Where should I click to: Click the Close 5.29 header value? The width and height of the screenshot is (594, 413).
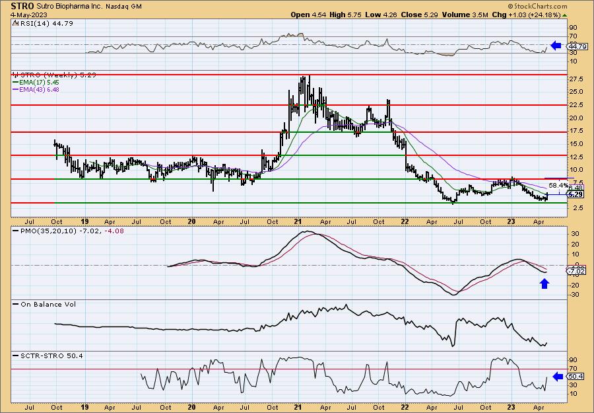pos(419,15)
